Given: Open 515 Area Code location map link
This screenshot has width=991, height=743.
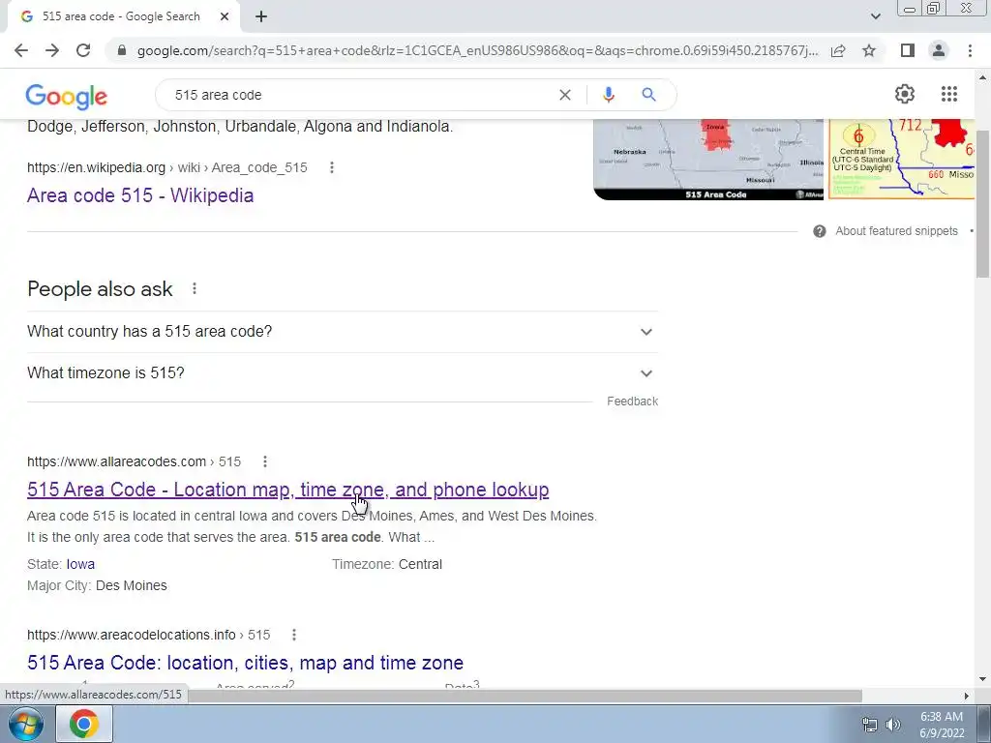Looking at the screenshot, I should pyautogui.click(x=287, y=490).
